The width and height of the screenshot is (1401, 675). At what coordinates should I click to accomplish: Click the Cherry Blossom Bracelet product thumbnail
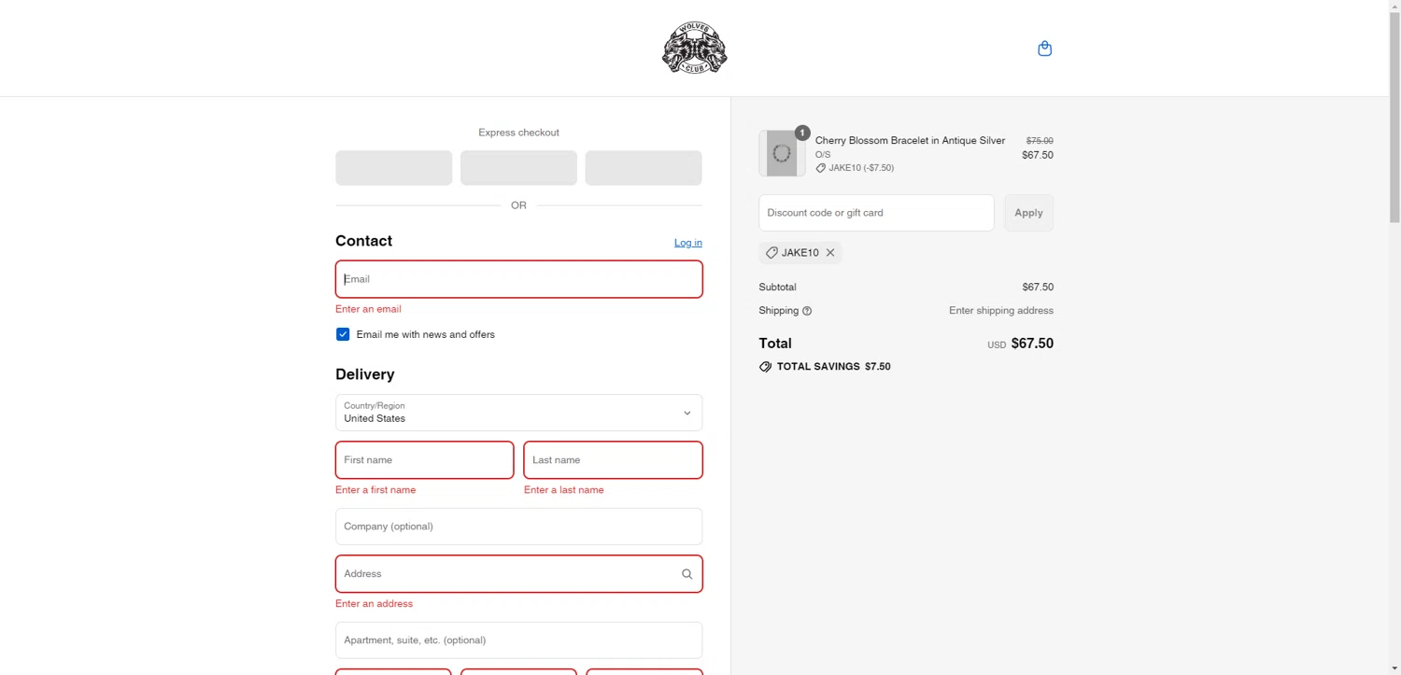pos(782,154)
